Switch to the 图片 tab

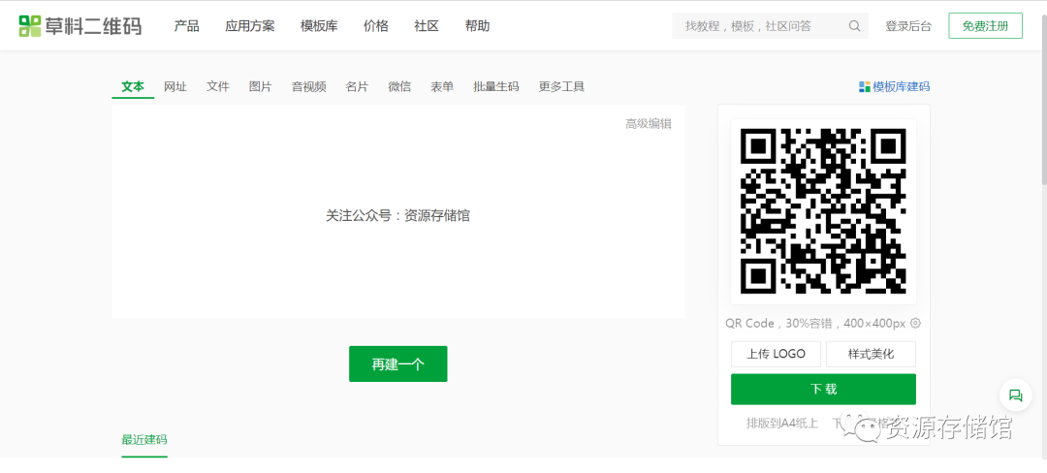click(261, 86)
